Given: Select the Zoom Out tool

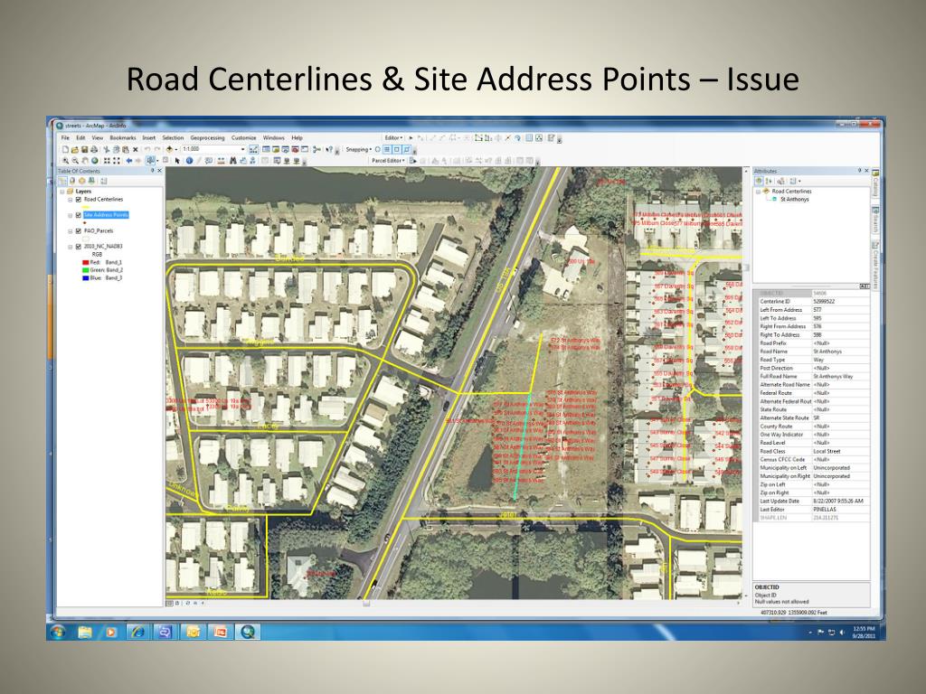Looking at the screenshot, I should click(75, 161).
